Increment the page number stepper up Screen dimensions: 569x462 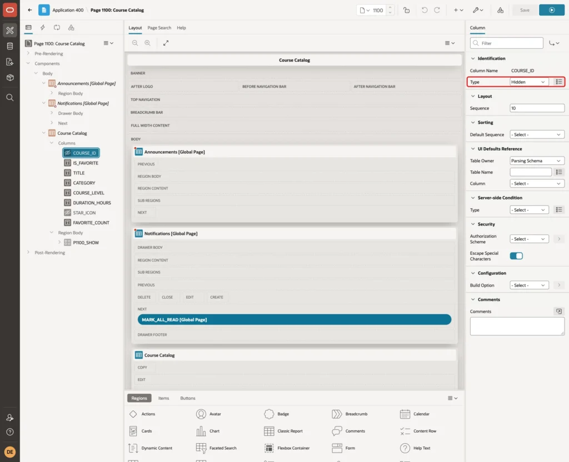pos(390,8)
